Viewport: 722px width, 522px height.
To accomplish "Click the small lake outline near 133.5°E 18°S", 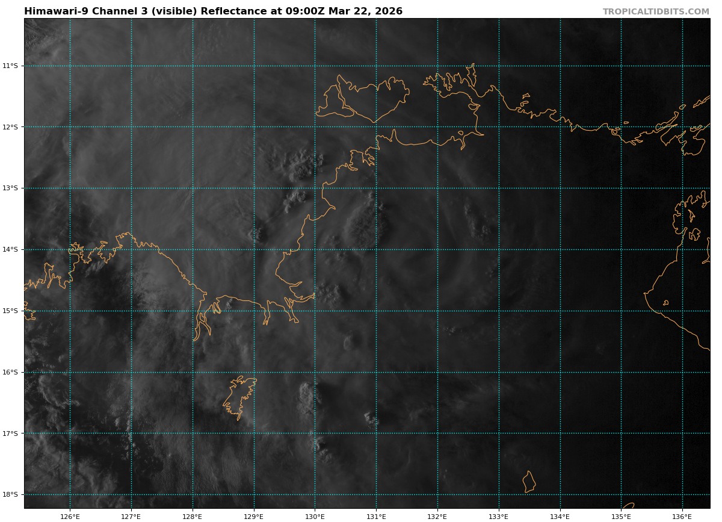I will [x=529, y=482].
